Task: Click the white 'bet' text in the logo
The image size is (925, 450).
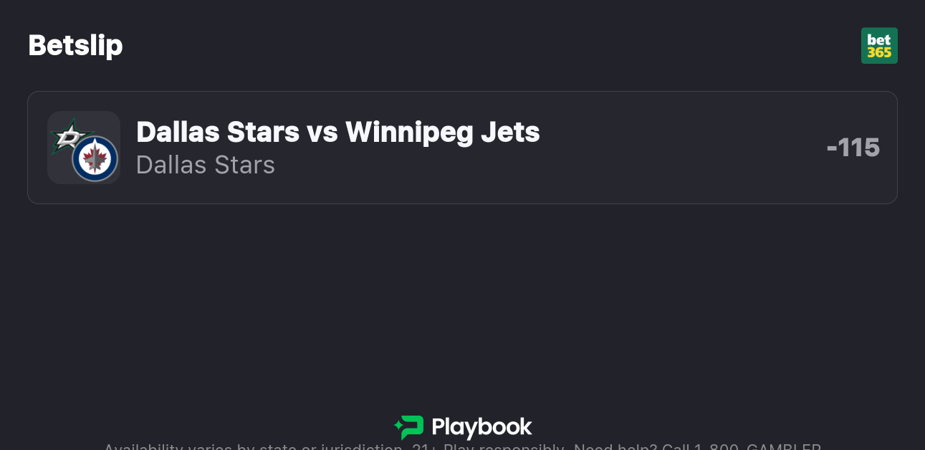Action: click(879, 39)
